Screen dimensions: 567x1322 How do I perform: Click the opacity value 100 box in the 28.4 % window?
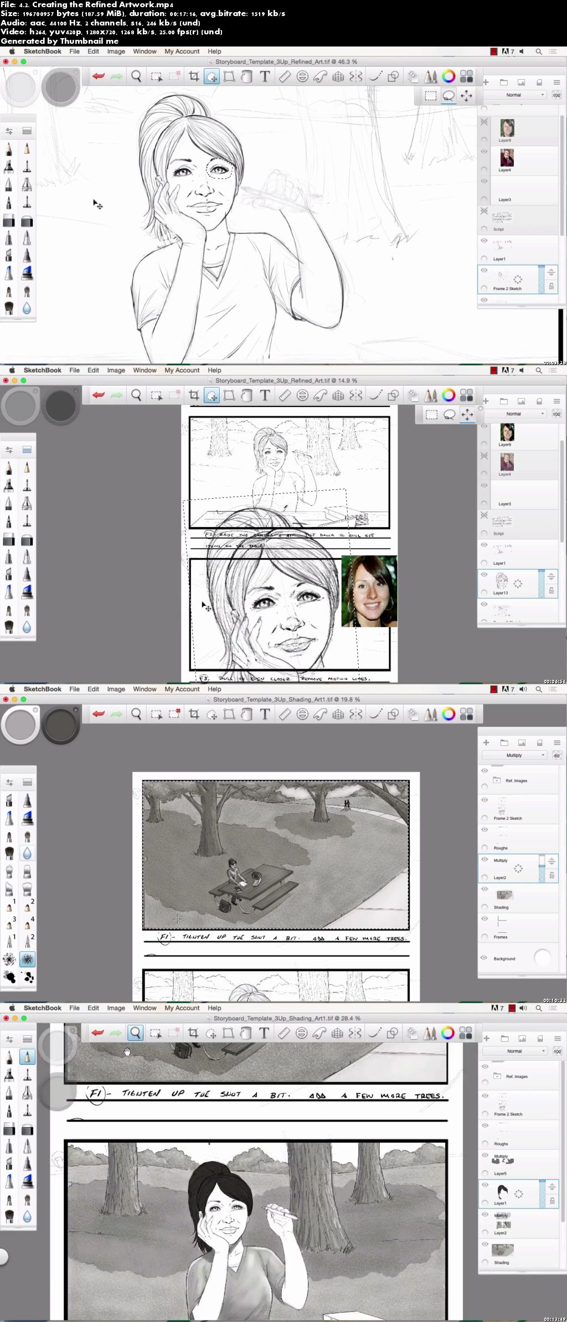click(557, 1051)
